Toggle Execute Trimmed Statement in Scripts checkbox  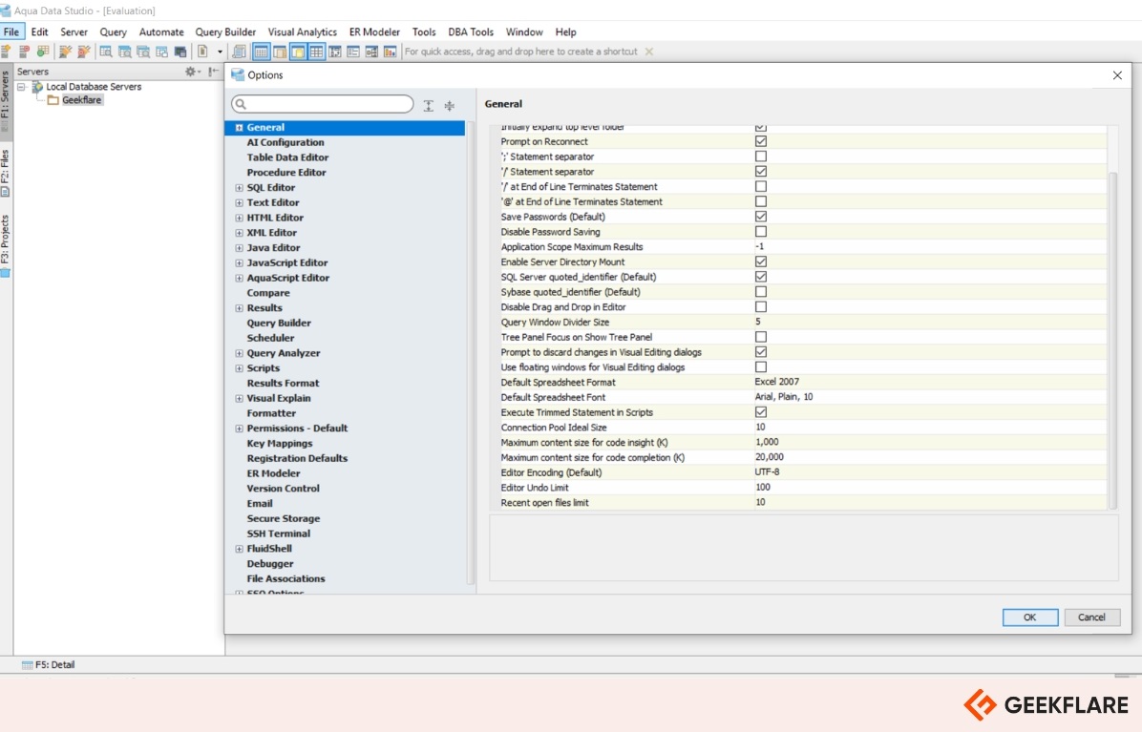click(x=761, y=412)
